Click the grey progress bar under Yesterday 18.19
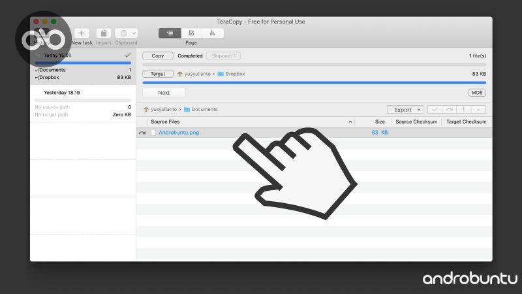Image resolution: width=522 pixels, height=294 pixels. click(83, 100)
